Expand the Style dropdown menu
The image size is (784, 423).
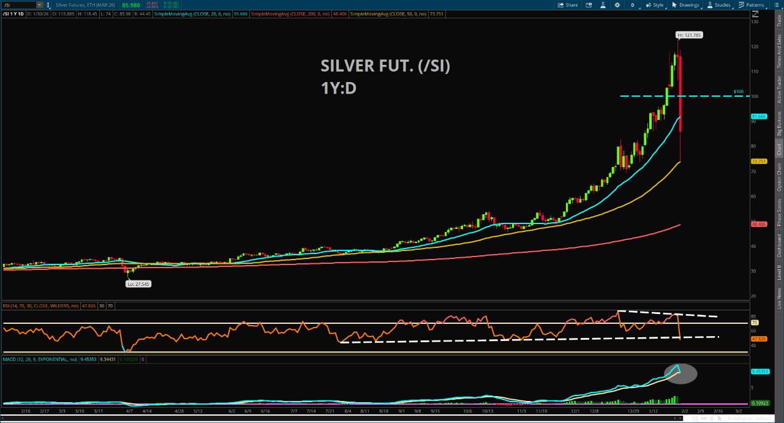coord(655,5)
